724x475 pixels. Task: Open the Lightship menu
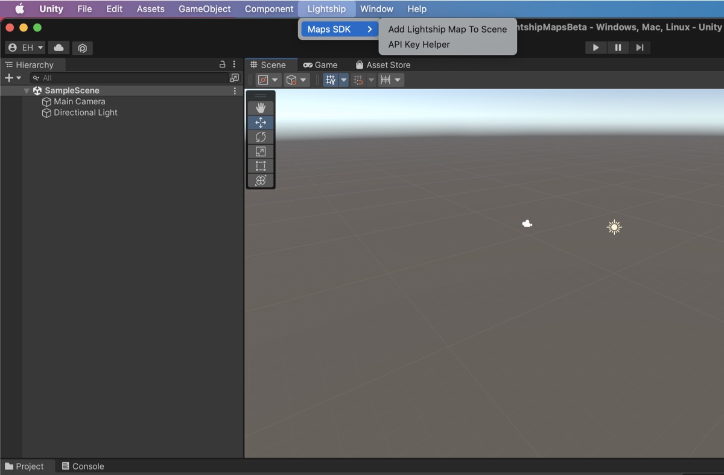[x=326, y=9]
